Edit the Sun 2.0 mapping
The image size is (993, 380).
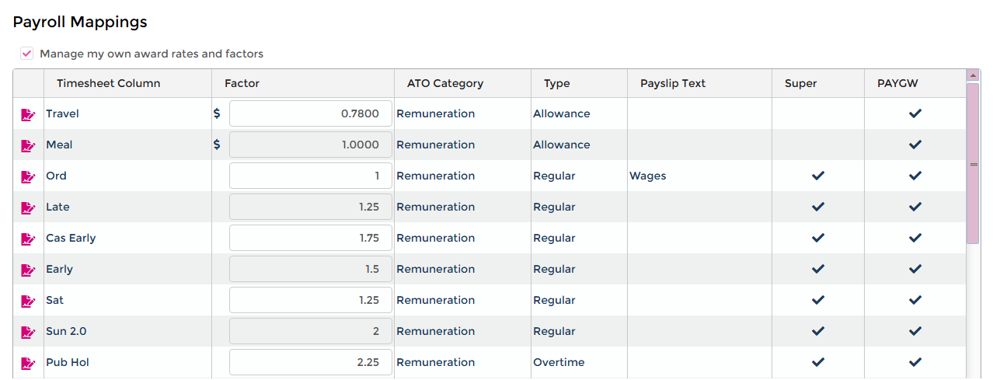click(28, 332)
